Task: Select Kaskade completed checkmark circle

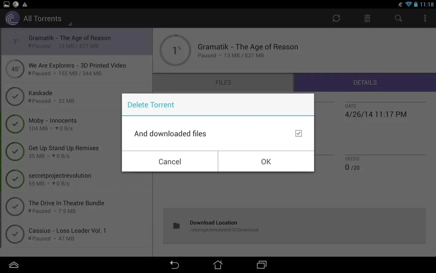Action: 15,96
